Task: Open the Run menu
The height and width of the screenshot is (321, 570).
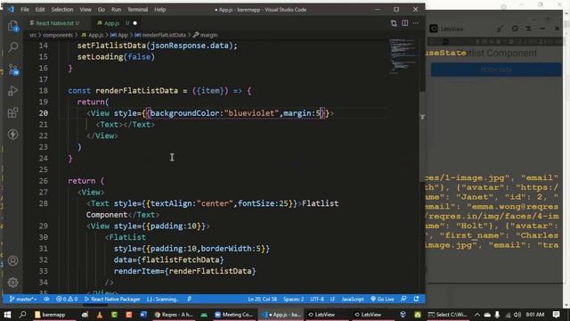Action: 117,10
